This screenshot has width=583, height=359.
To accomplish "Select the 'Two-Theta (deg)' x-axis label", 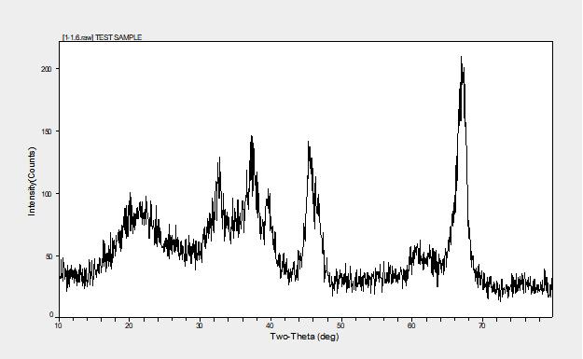I will pos(304,337).
